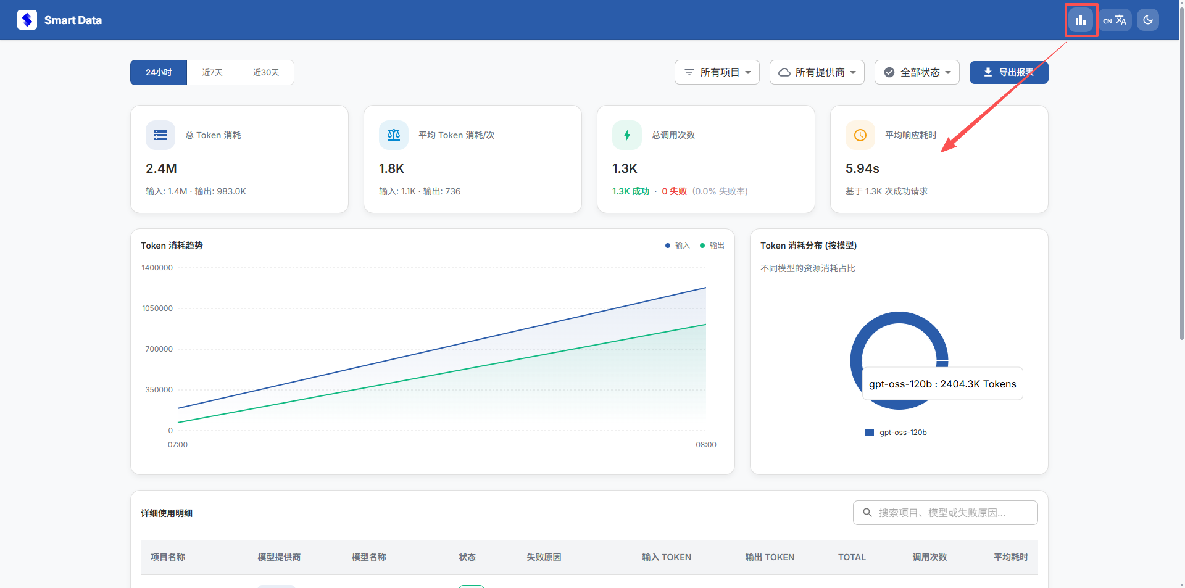
Task: Toggle the 输入 series in chart legend
Action: click(678, 246)
